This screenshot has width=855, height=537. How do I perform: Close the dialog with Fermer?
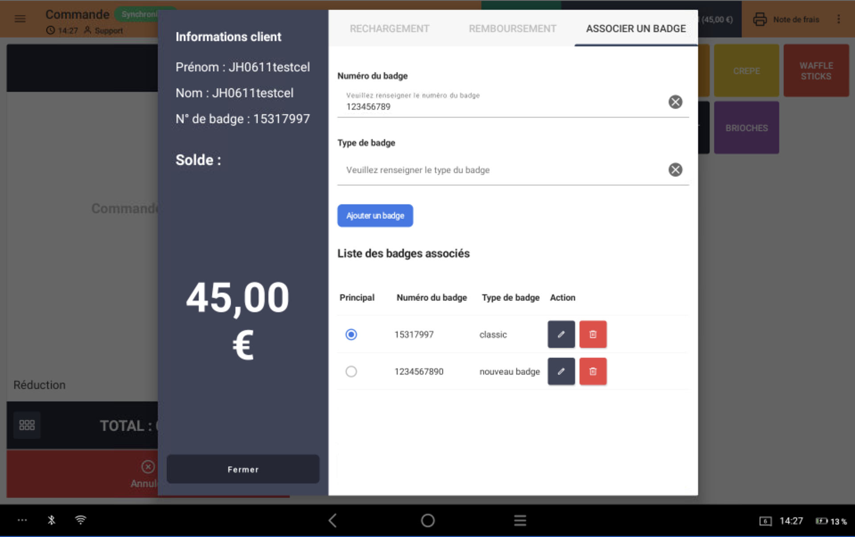click(243, 469)
